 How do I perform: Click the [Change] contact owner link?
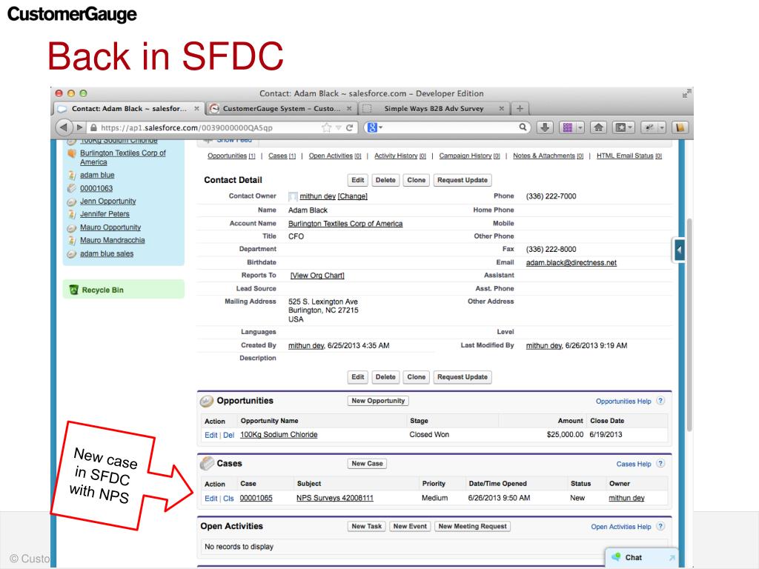pyautogui.click(x=352, y=196)
